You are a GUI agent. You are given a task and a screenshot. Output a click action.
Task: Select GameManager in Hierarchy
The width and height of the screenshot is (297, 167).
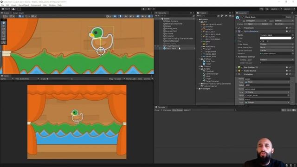coord(172,41)
